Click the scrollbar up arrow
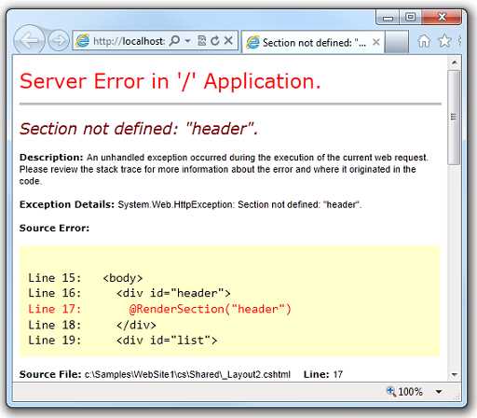The height and width of the screenshot is (418, 477). (x=454, y=63)
